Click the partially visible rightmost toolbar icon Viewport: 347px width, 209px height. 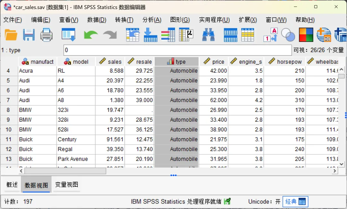pyautogui.click(x=341, y=35)
